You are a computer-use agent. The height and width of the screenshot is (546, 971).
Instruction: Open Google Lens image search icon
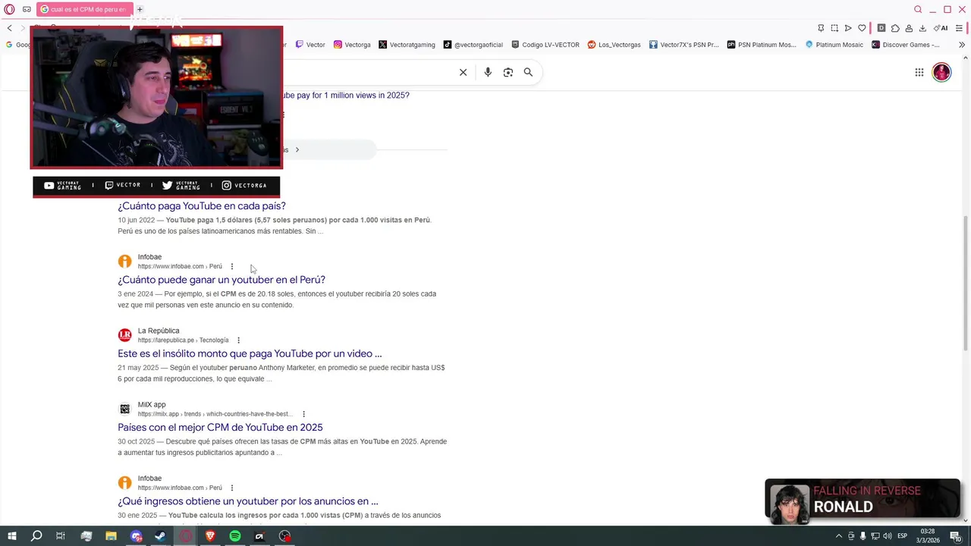[x=508, y=72]
